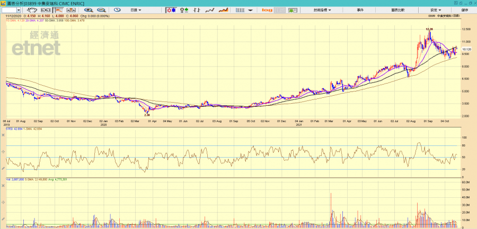Click the stock code input field

click(9, 10)
